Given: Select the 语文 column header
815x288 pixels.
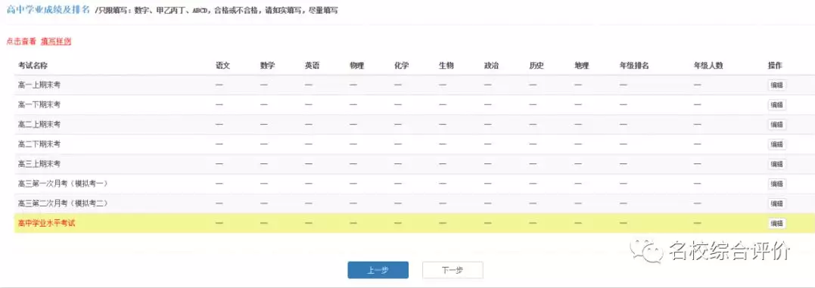Looking at the screenshot, I should 222,65.
